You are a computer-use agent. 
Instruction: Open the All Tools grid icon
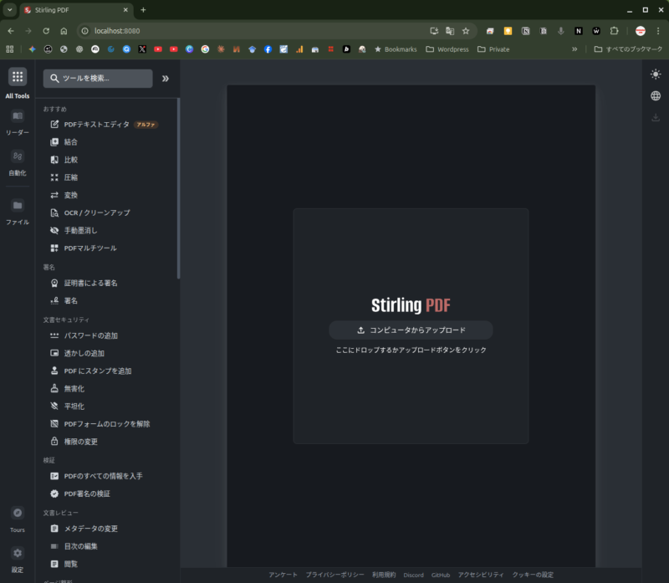point(18,77)
